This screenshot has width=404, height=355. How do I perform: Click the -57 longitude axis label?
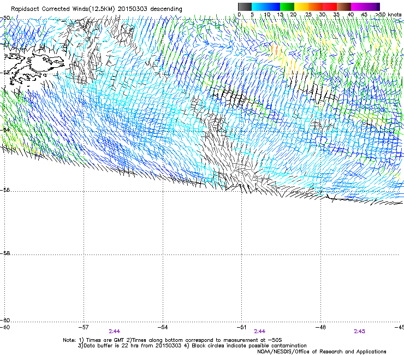pos(84,327)
